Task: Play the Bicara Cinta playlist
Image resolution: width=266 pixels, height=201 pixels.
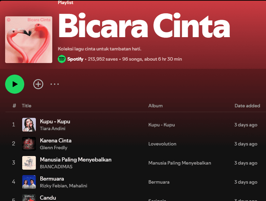Action: pos(15,84)
